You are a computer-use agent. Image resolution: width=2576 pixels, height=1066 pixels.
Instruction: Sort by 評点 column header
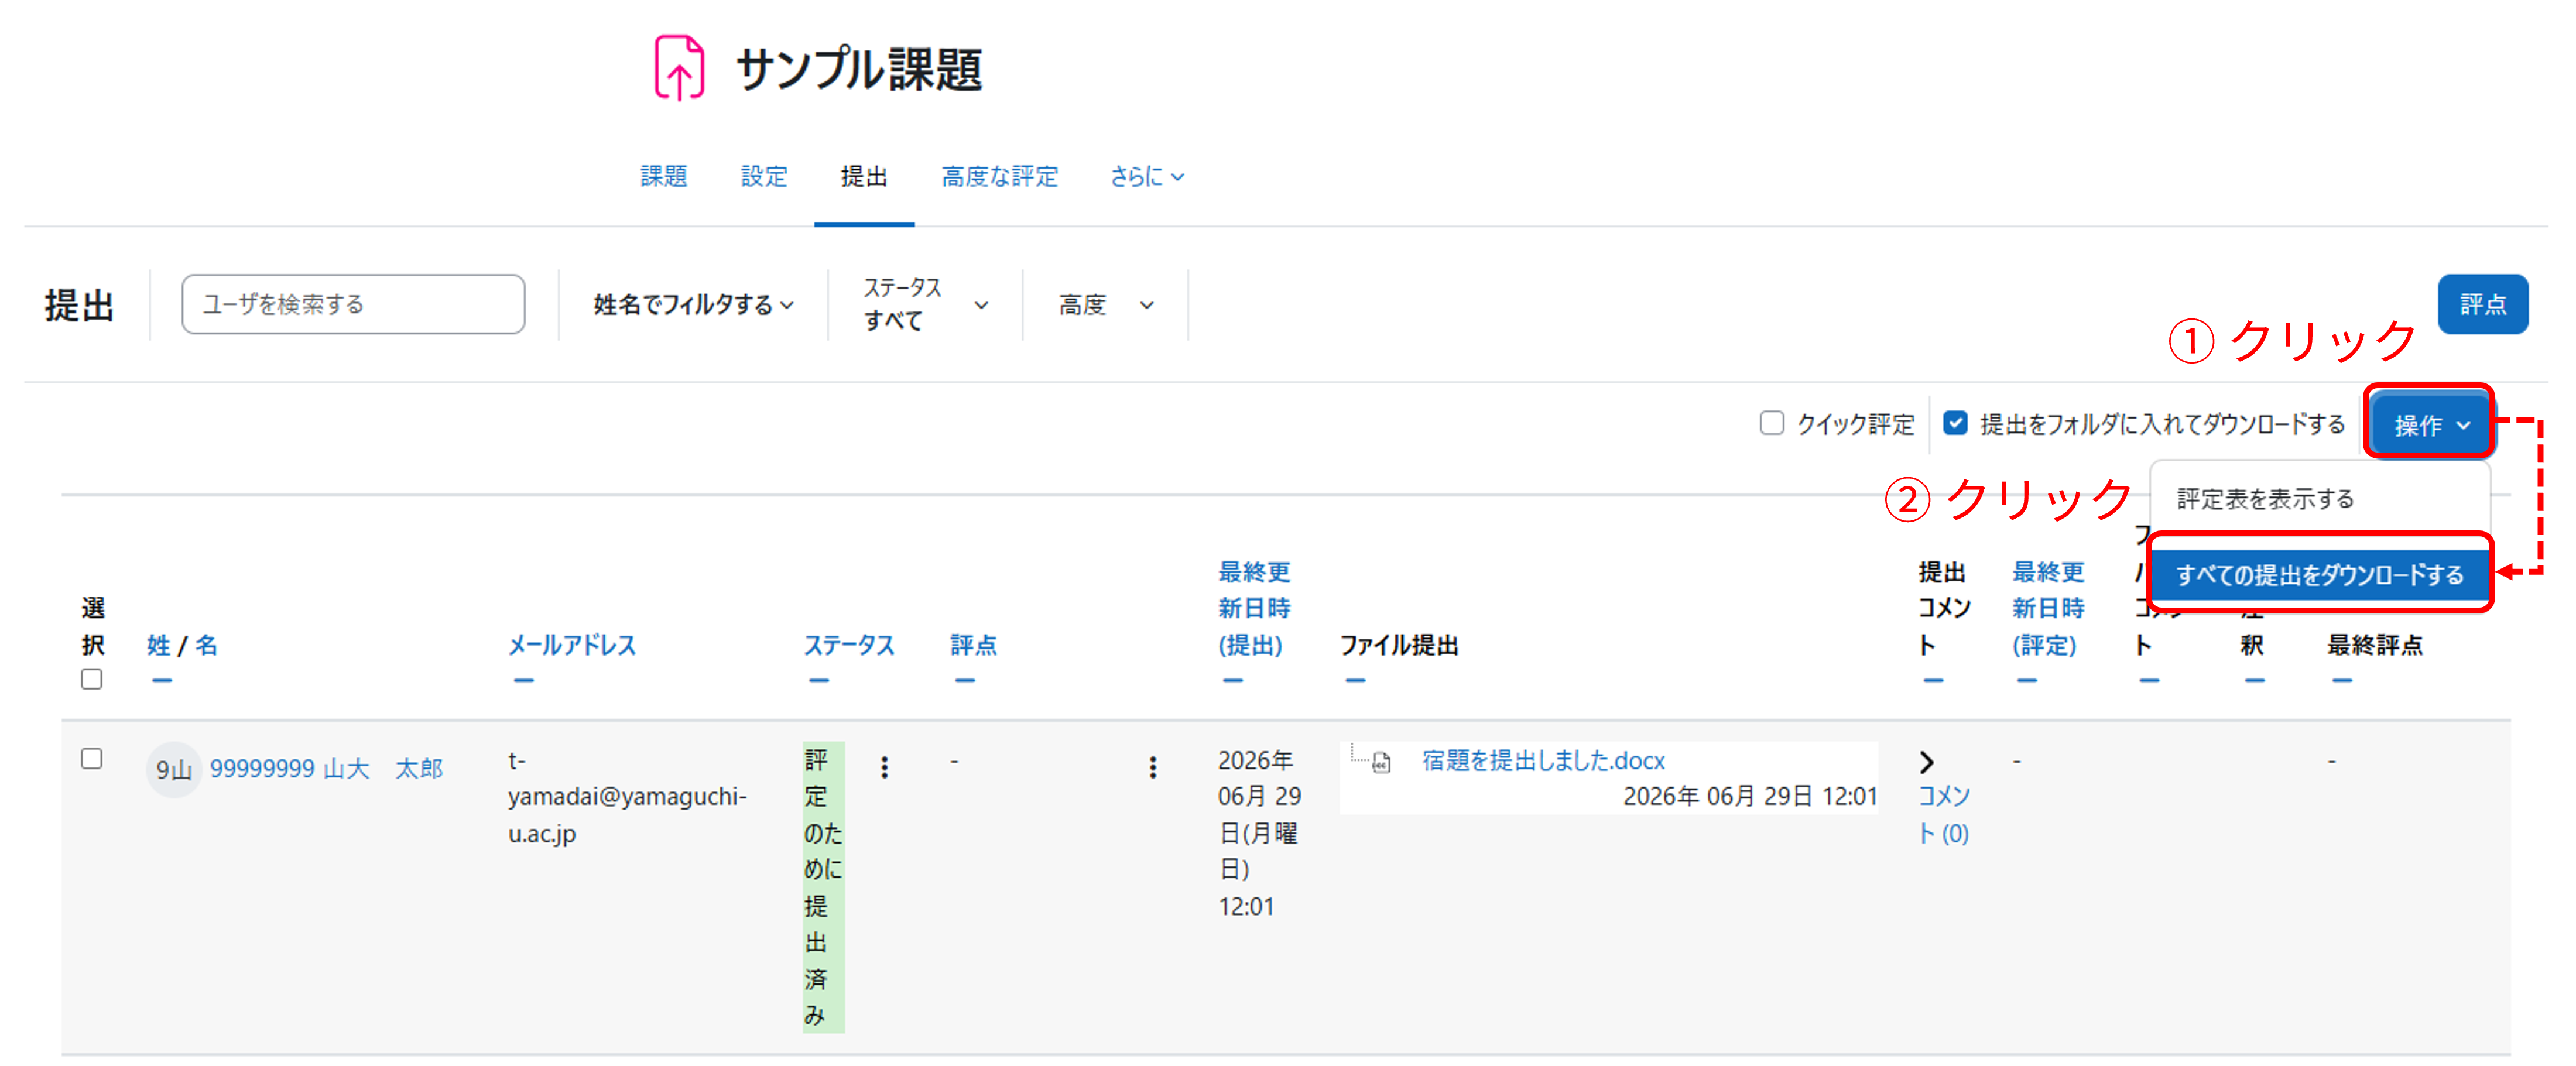[973, 645]
